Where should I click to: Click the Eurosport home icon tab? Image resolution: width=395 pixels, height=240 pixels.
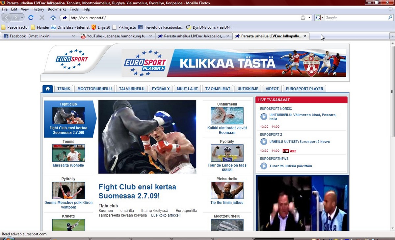47,89
